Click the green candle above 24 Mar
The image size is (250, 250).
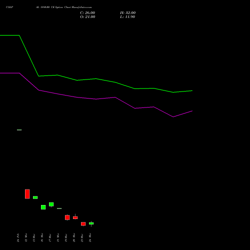[91, 223]
